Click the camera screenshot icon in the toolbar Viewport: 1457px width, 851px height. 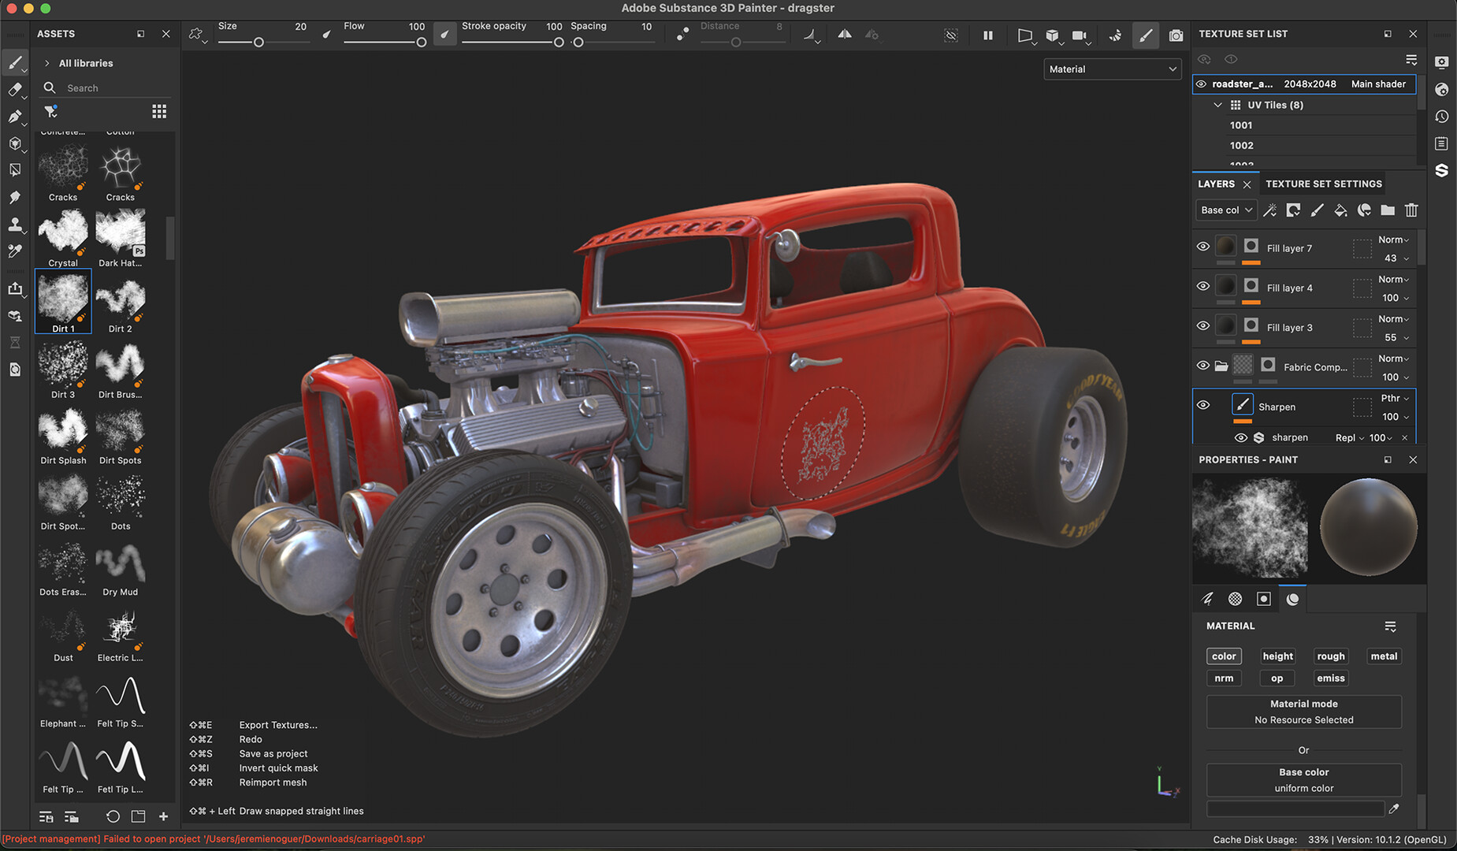(x=1176, y=35)
